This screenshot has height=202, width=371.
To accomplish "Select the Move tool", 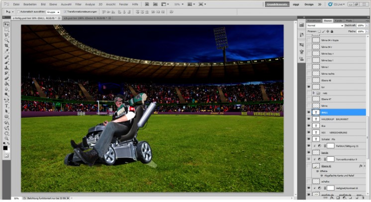I will 6,24.
